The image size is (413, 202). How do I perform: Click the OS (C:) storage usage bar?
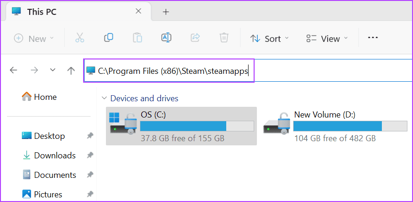tap(197, 126)
